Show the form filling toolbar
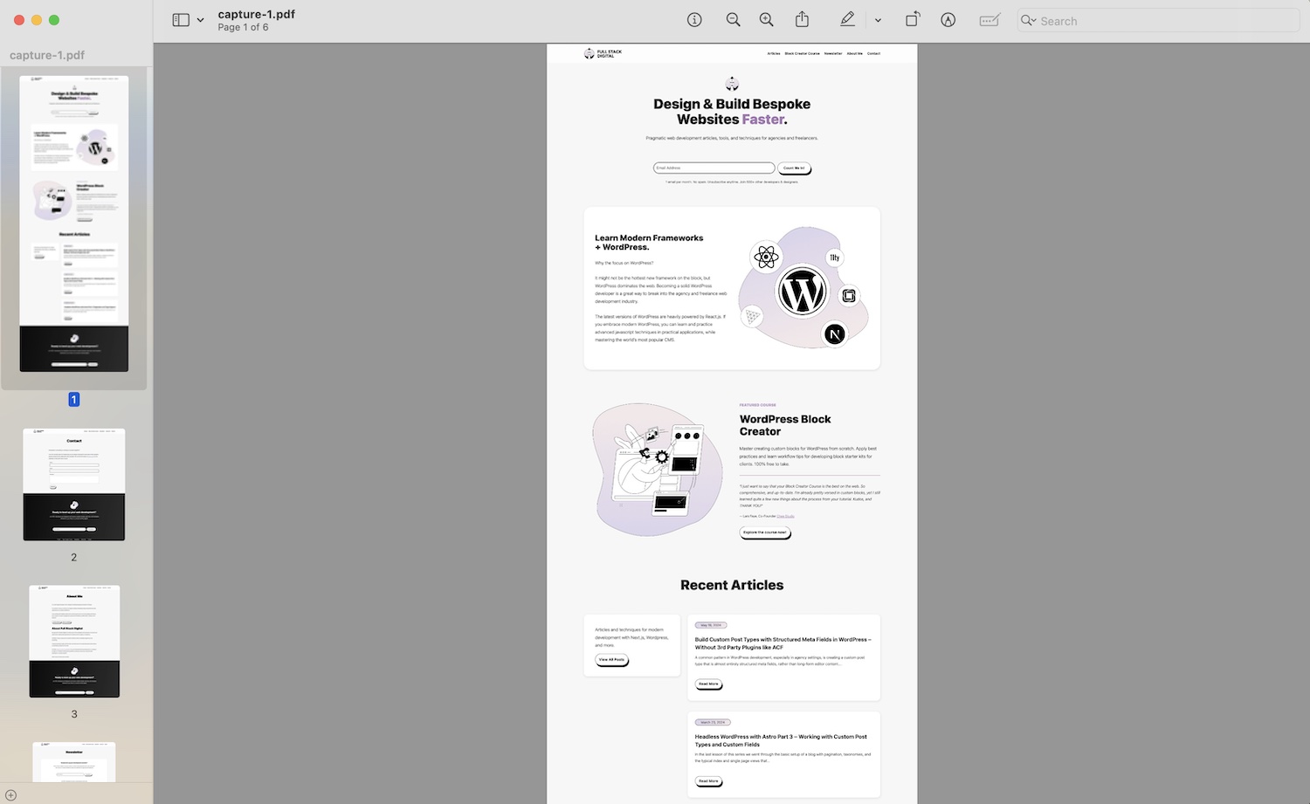 pyautogui.click(x=989, y=20)
